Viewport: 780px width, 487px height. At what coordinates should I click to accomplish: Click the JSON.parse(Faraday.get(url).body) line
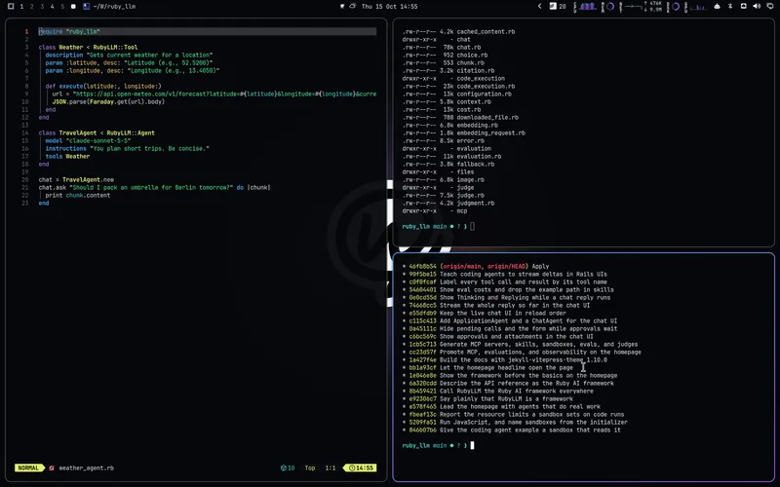[x=108, y=102]
